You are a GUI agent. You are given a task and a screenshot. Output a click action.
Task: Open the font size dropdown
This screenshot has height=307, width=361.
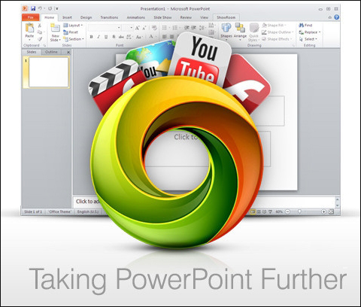(x=131, y=28)
